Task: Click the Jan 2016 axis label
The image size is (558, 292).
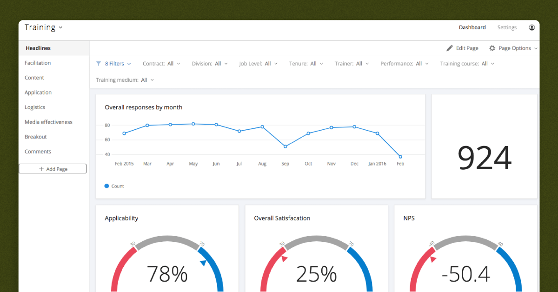Action: pos(377,164)
